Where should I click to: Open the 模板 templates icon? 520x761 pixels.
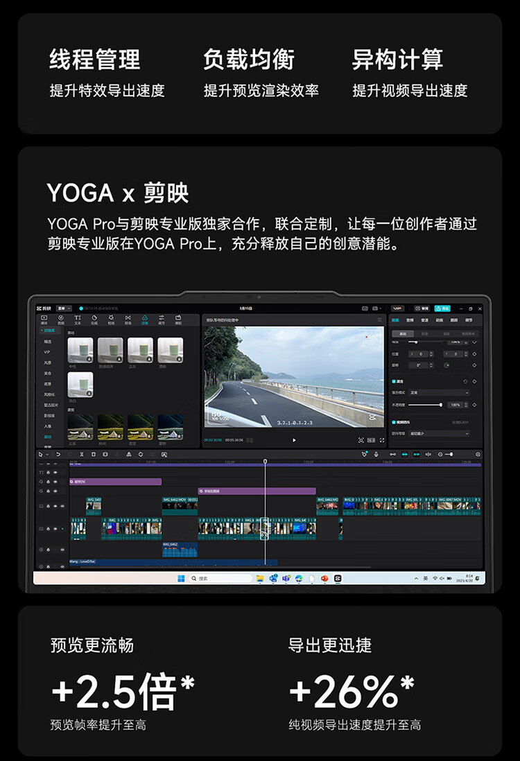(x=178, y=320)
